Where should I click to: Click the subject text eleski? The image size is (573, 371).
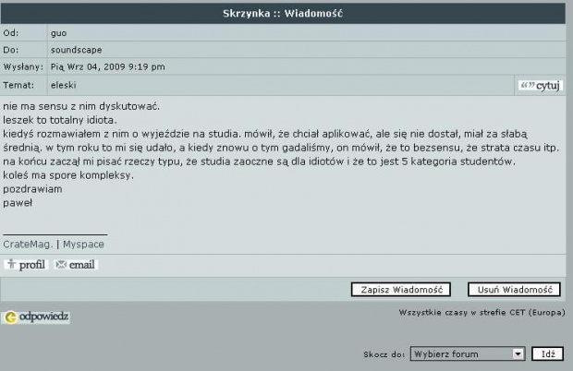coord(63,85)
